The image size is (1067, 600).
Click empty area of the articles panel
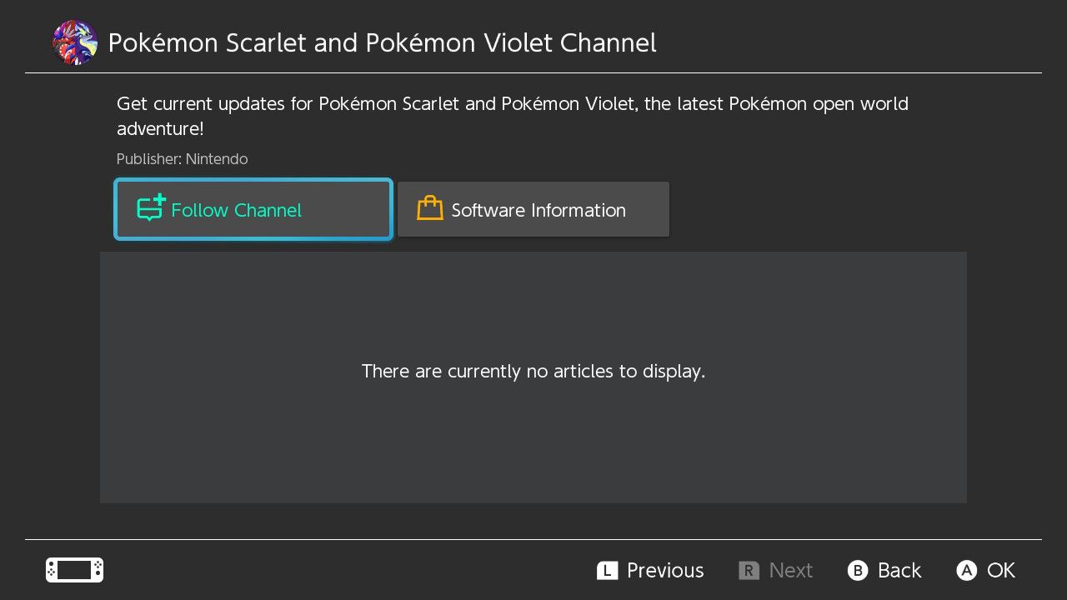coord(250,450)
